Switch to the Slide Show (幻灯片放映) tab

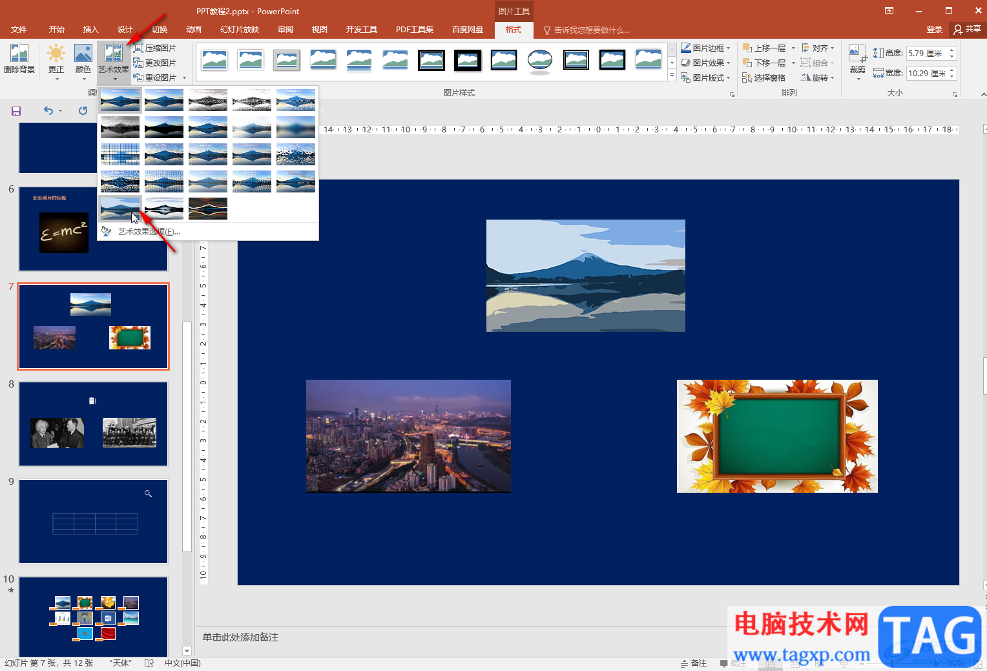pyautogui.click(x=240, y=30)
